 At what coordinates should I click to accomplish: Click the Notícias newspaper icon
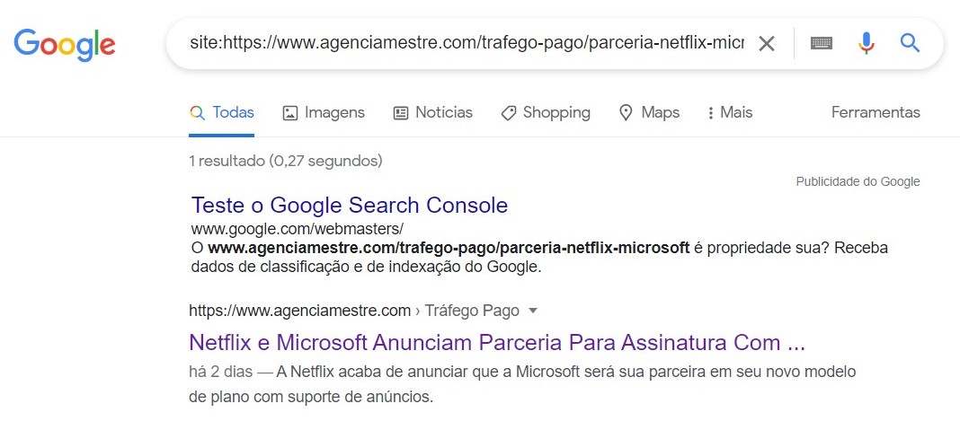click(401, 113)
